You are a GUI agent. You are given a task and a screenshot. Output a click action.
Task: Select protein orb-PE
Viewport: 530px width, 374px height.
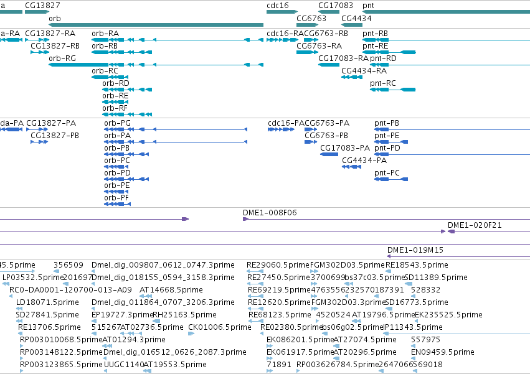click(x=117, y=185)
